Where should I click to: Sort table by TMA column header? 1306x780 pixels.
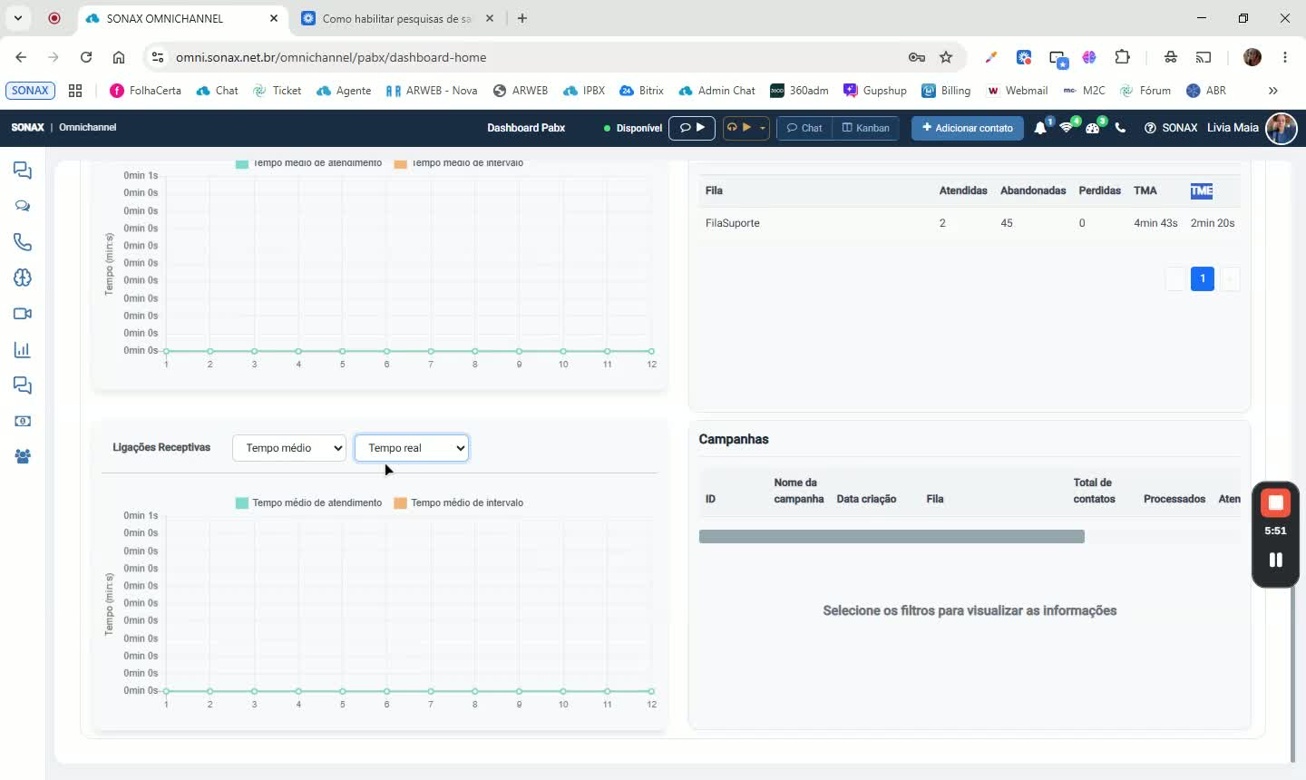1145,190
